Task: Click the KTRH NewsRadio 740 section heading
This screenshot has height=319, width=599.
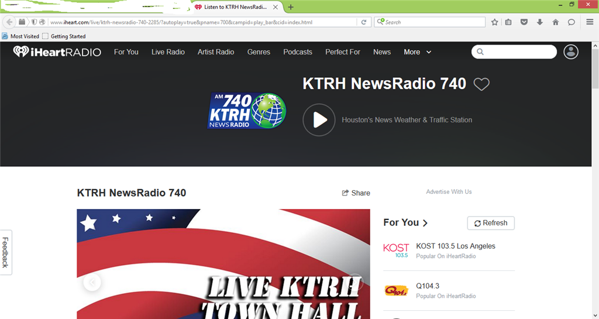Action: tap(132, 193)
